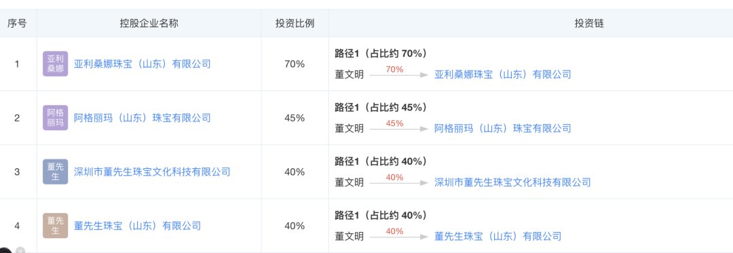The image size is (733, 253).
Task: Click the small gray close icon at bottom left
Action: click(20, 250)
